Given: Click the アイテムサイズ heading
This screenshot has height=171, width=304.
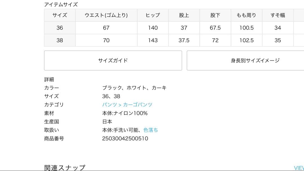Looking at the screenshot, I should pyautogui.click(x=61, y=4).
